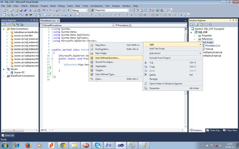239x149 pixels.
Task: Open the Procedure_1() member dropdown
Action: click(186, 25)
